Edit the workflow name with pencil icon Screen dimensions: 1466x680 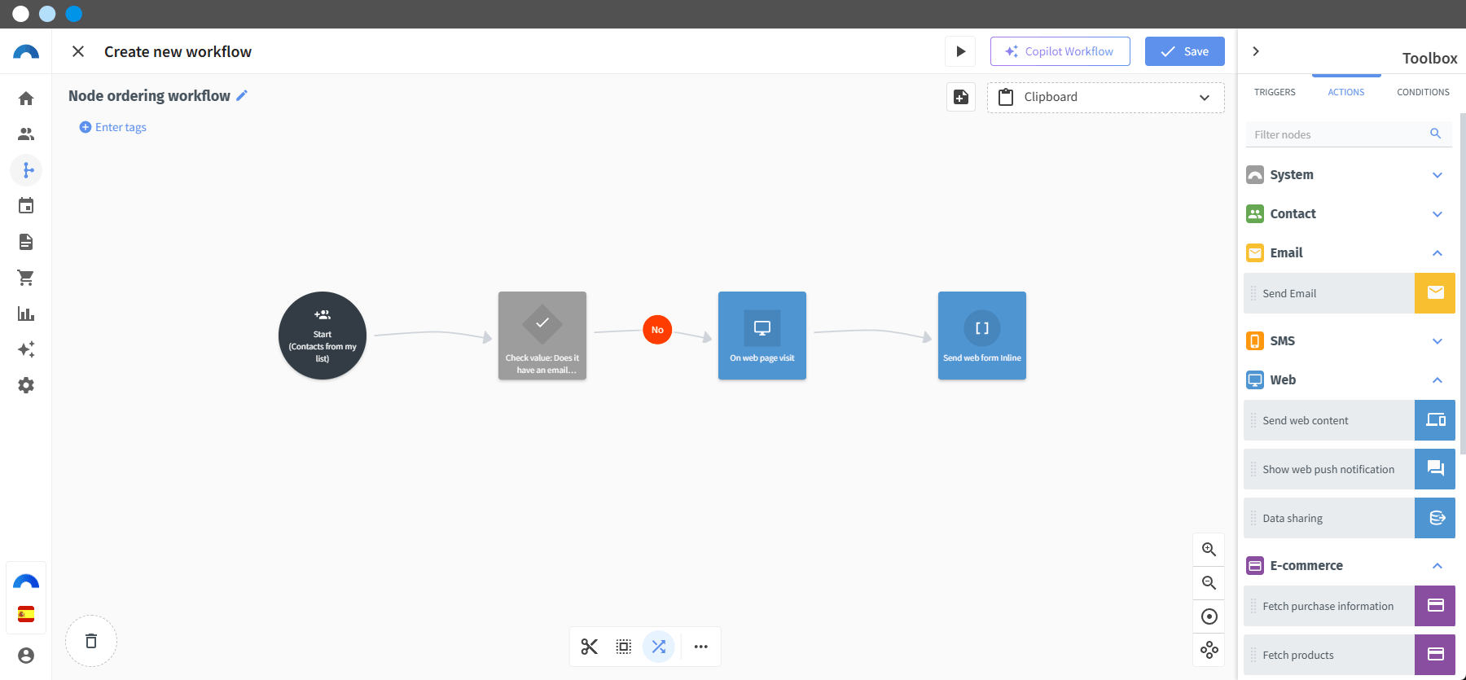[x=242, y=95]
